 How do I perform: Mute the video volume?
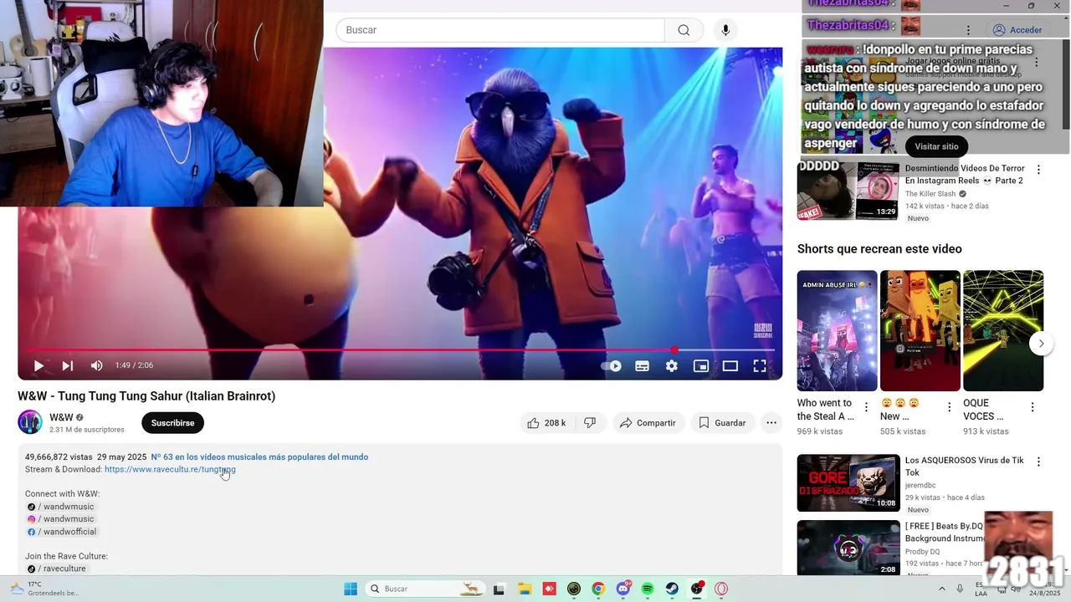[x=97, y=365]
